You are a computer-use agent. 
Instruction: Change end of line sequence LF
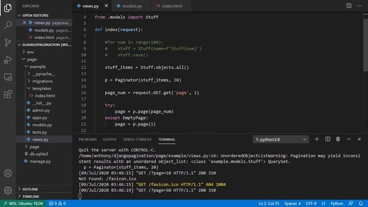click(x=323, y=204)
